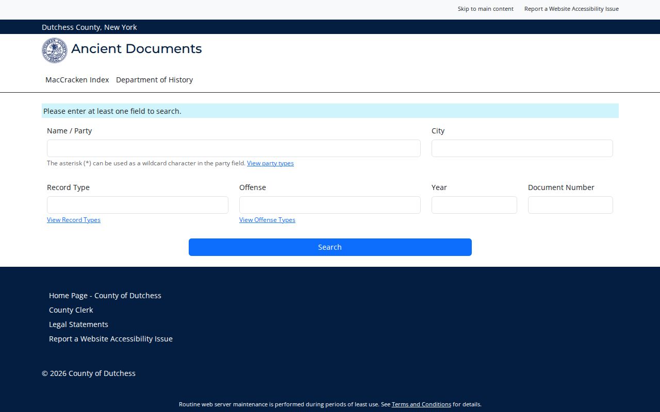Click into the Offense field
The width and height of the screenshot is (660, 412).
point(330,205)
